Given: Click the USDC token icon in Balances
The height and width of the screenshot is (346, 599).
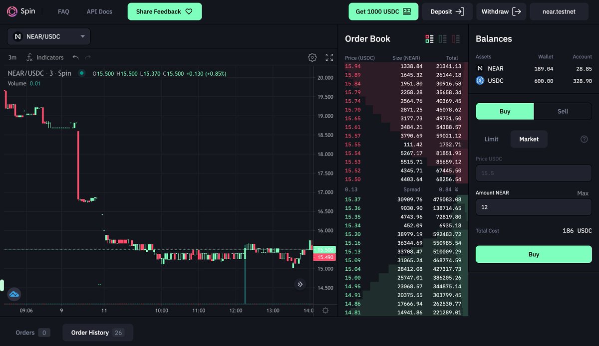Looking at the screenshot, I should coord(480,80).
